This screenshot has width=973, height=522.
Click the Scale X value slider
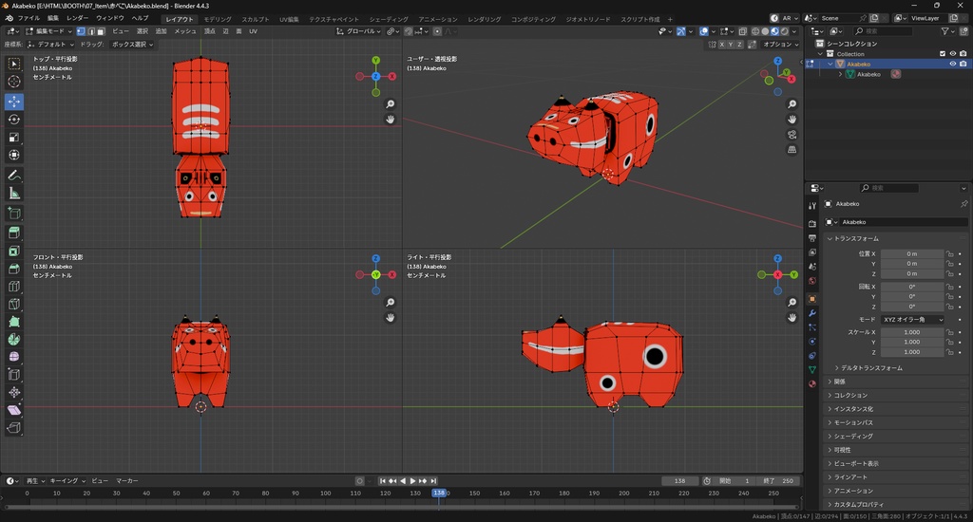(912, 332)
